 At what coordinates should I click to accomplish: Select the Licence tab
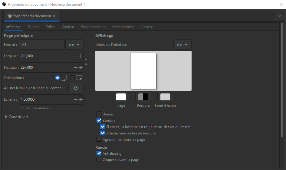point(147,27)
